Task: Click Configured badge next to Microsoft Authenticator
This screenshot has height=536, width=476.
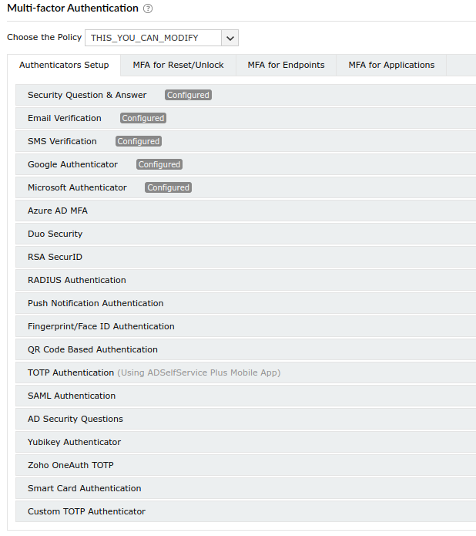Action: pos(169,187)
